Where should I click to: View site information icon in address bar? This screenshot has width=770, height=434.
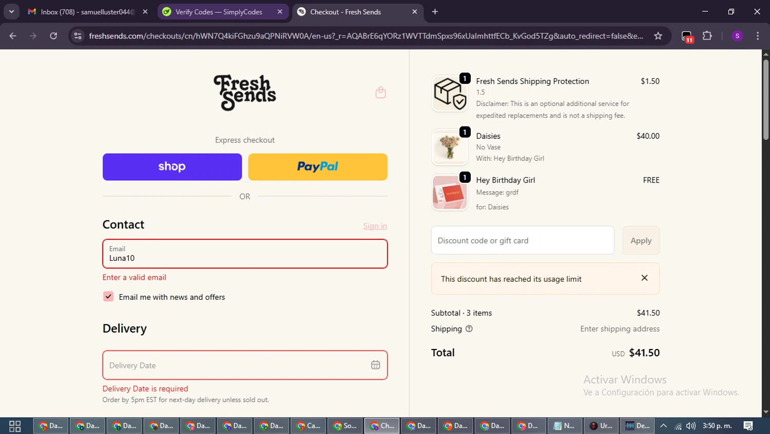(78, 36)
